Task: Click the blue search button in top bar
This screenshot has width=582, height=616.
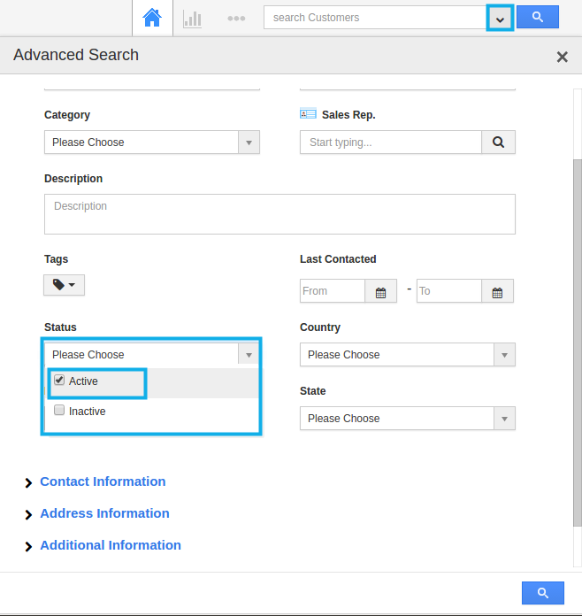Action: 537,17
